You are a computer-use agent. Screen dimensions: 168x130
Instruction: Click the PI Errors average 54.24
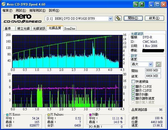point(36,118)
